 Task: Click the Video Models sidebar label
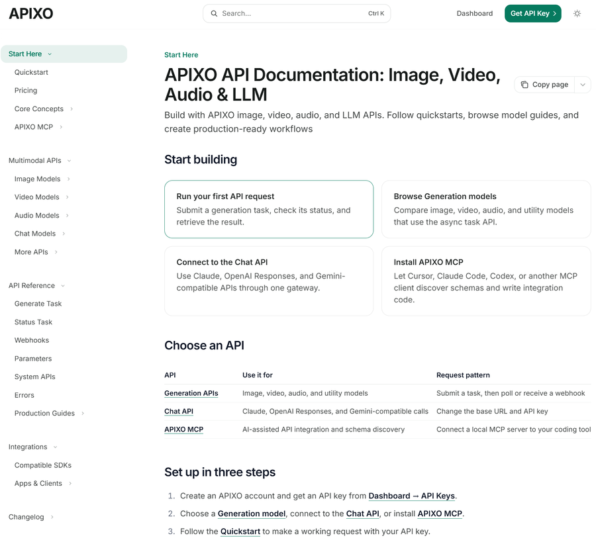click(37, 197)
